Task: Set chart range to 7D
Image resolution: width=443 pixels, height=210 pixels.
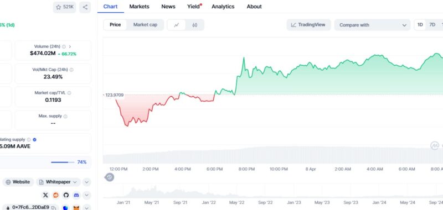Action: tap(432, 25)
